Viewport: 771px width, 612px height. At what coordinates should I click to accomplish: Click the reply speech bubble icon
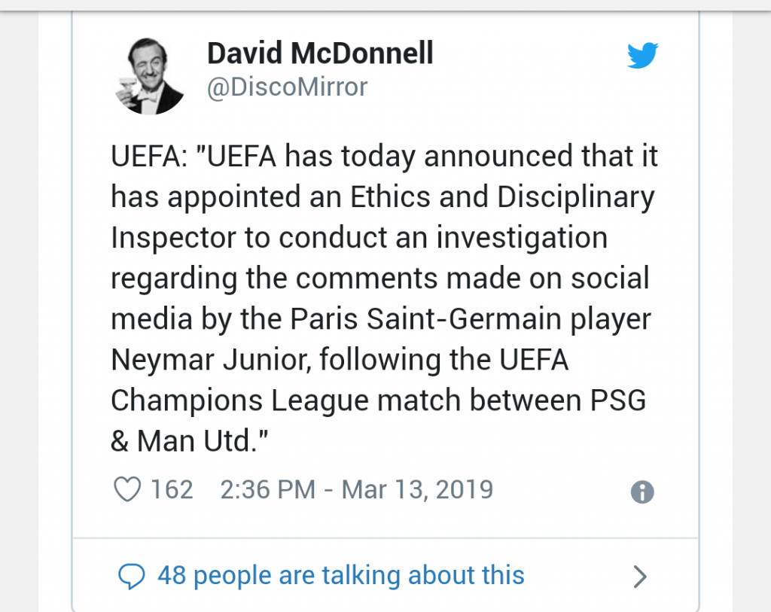[x=132, y=577]
